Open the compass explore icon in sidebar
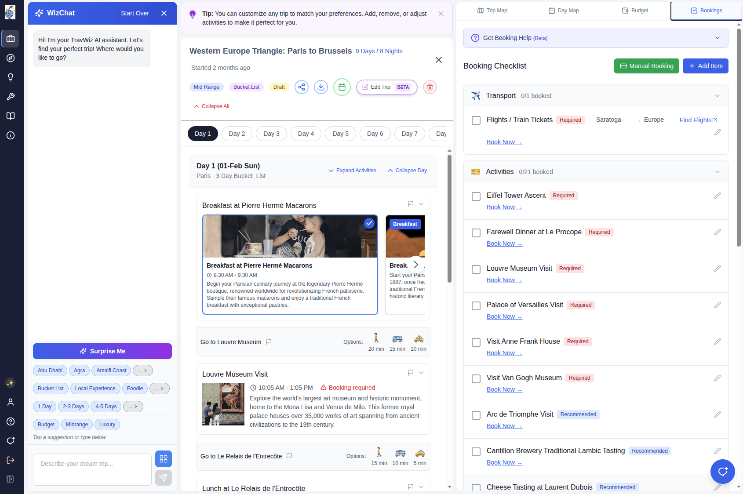The width and height of the screenshot is (743, 494). [x=11, y=58]
